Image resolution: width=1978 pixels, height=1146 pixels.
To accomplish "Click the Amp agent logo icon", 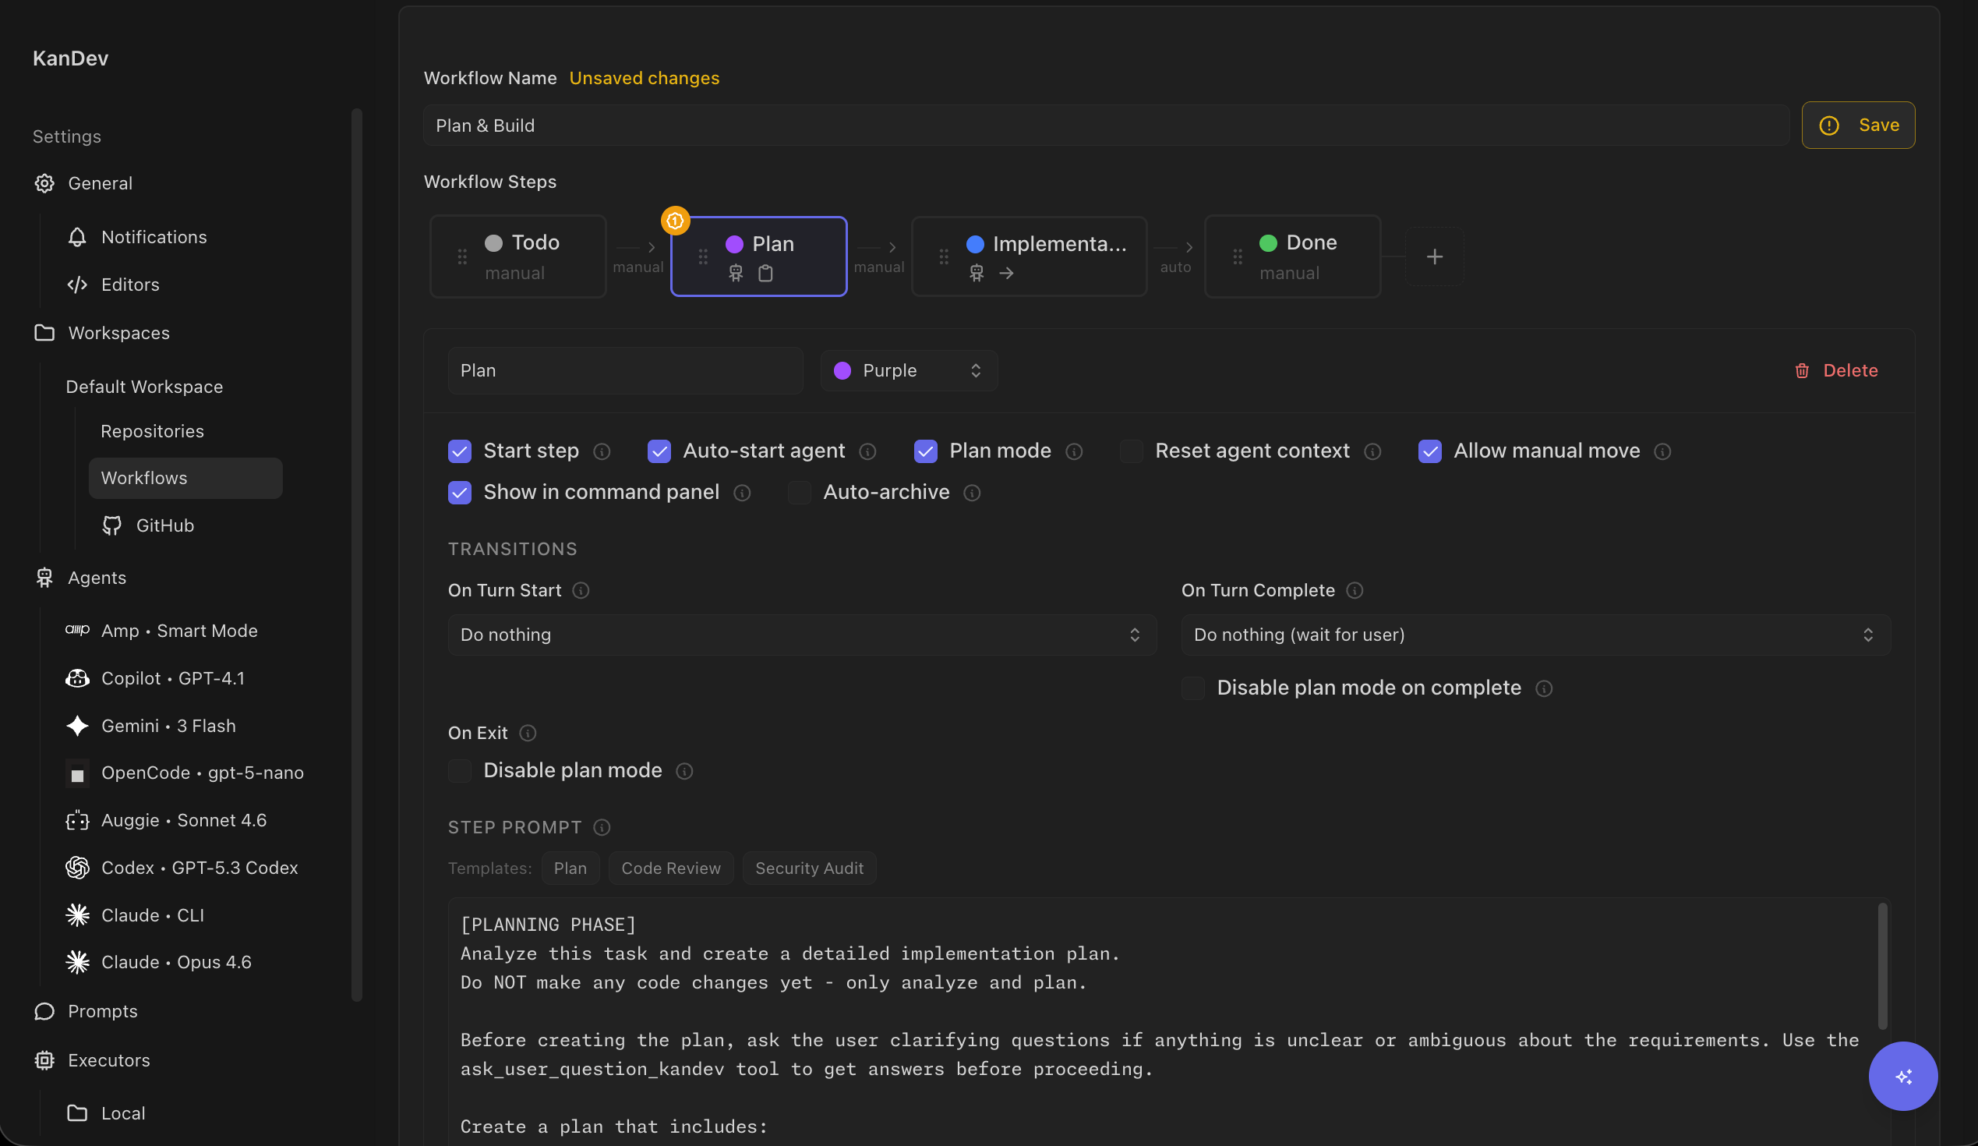I will [77, 630].
